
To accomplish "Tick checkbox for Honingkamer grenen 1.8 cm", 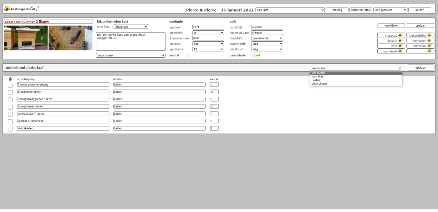I will pyautogui.click(x=10, y=100).
